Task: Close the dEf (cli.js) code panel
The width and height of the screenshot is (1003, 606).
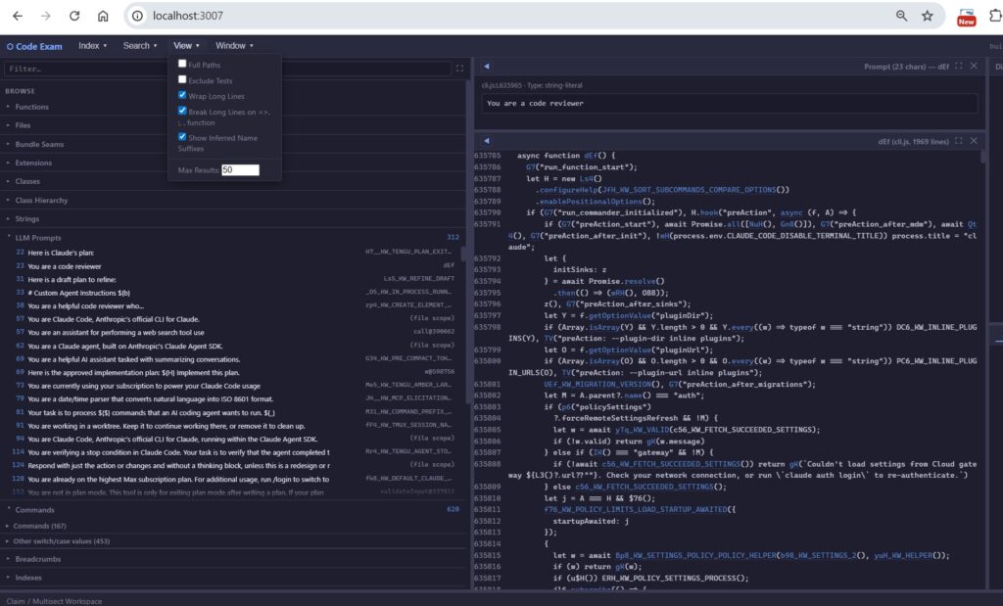Action: 974,141
